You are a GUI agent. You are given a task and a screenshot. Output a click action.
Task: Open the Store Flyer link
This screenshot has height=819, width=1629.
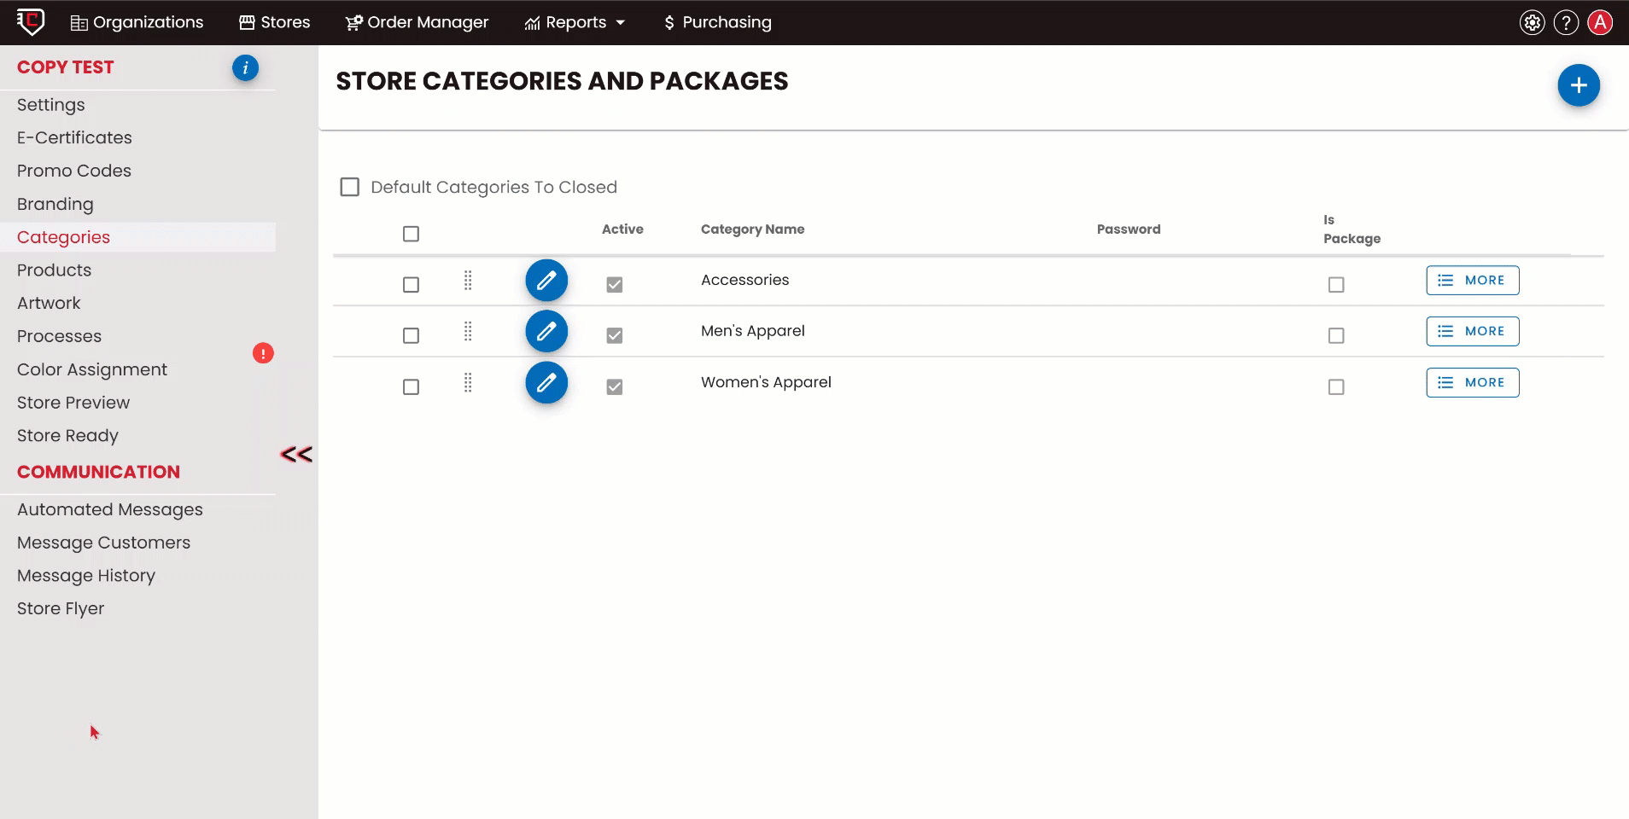tap(61, 609)
